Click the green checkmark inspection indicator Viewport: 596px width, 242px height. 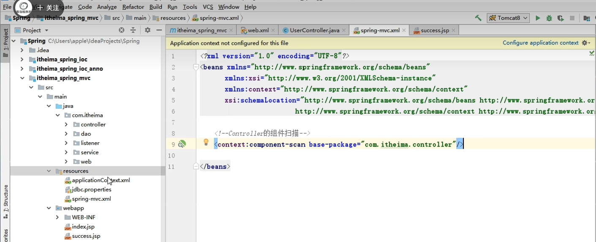coord(592,53)
